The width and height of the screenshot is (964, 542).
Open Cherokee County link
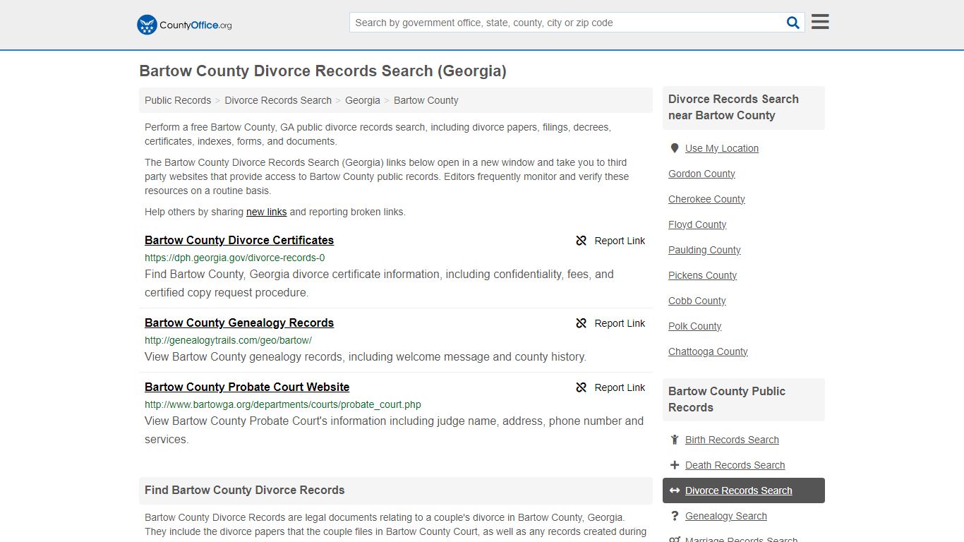706,199
